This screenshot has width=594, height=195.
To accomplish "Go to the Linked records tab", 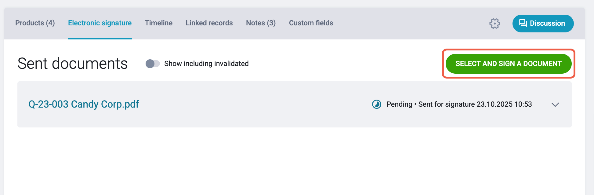I will pos(209,23).
